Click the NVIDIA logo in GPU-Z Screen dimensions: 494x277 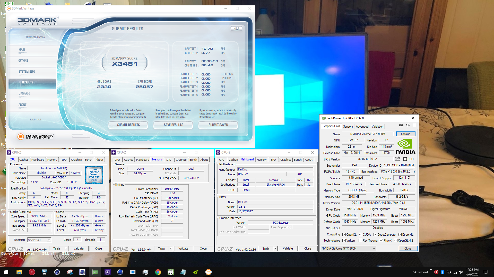405,147
